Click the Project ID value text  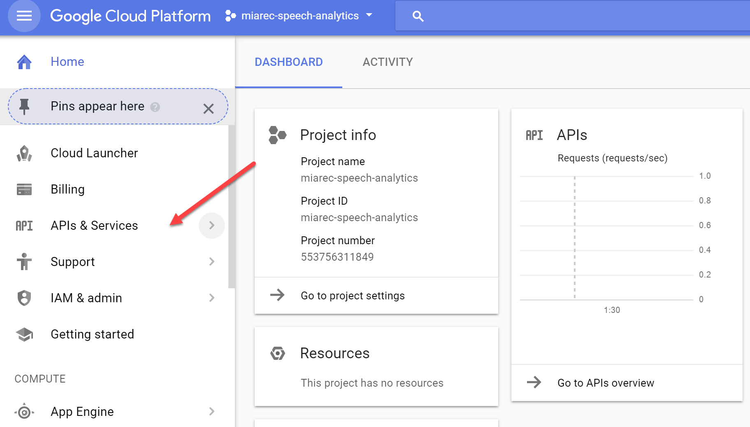tap(359, 217)
